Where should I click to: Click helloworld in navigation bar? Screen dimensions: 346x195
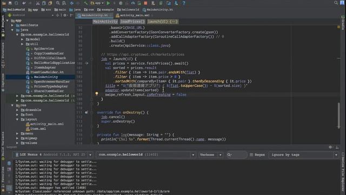[x=128, y=10]
